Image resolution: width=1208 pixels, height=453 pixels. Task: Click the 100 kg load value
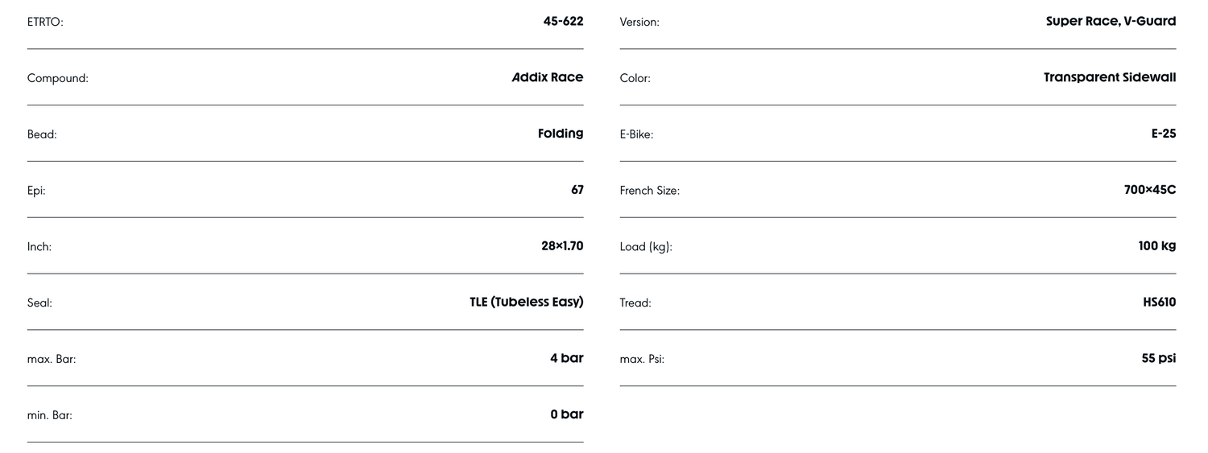[x=1157, y=246]
